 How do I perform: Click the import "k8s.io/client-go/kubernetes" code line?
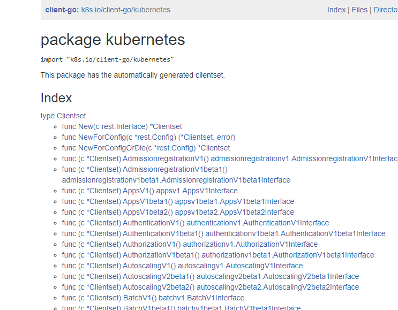(x=107, y=59)
